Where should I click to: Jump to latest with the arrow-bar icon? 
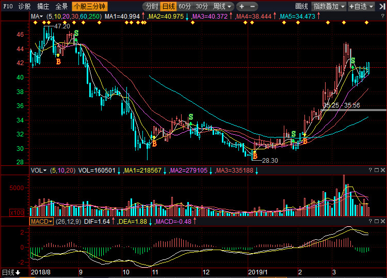point(382,7)
